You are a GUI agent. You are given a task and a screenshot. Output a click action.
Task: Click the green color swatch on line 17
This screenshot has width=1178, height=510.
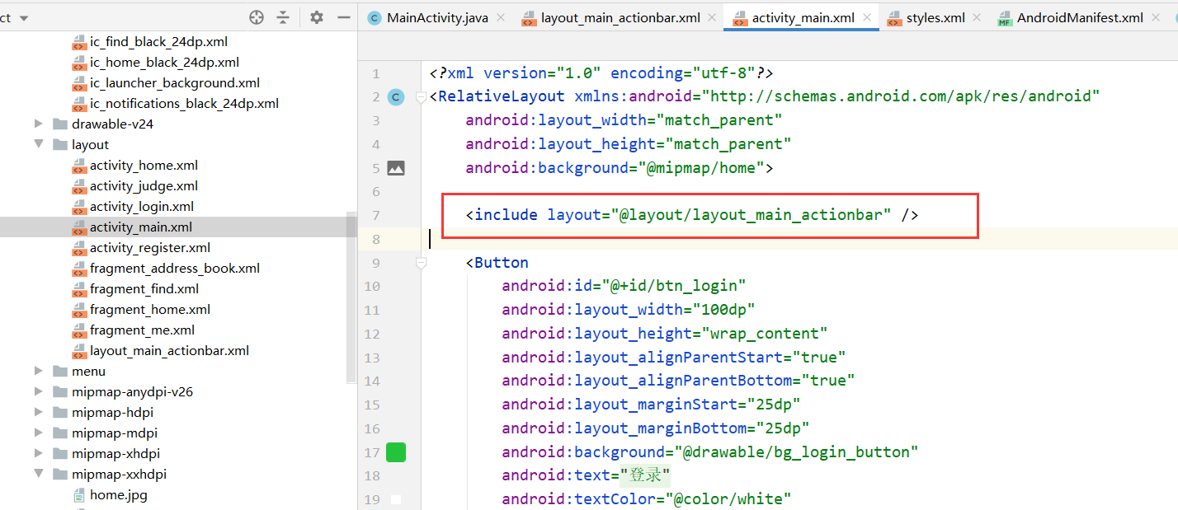396,452
